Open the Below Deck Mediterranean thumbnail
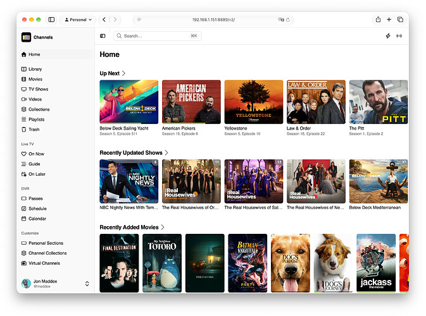Viewport: 426px width, 316px height. point(379,181)
